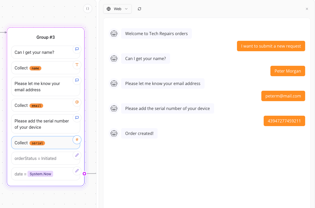Click the refresh preview icon

click(139, 9)
